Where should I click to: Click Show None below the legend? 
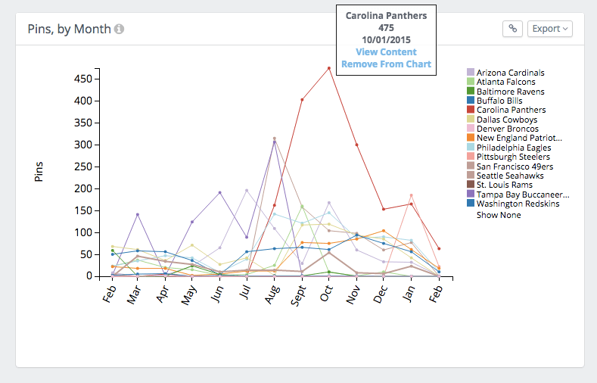coord(499,215)
